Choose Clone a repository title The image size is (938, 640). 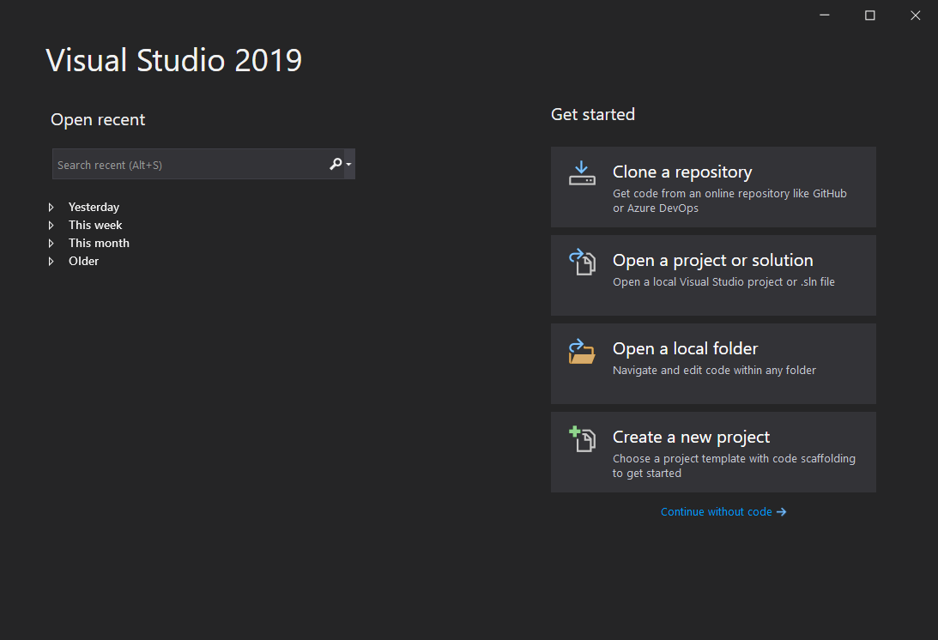click(x=682, y=172)
